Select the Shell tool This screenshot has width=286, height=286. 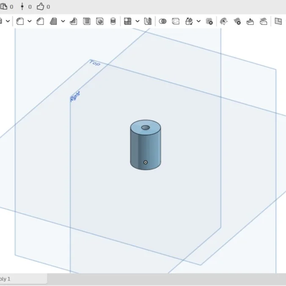click(x=87, y=21)
